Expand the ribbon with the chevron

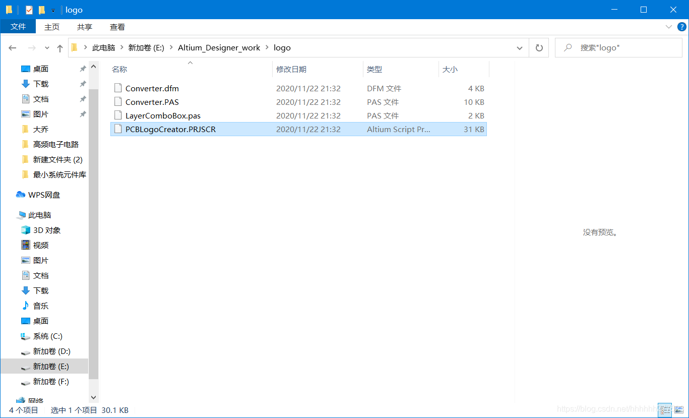tap(669, 27)
